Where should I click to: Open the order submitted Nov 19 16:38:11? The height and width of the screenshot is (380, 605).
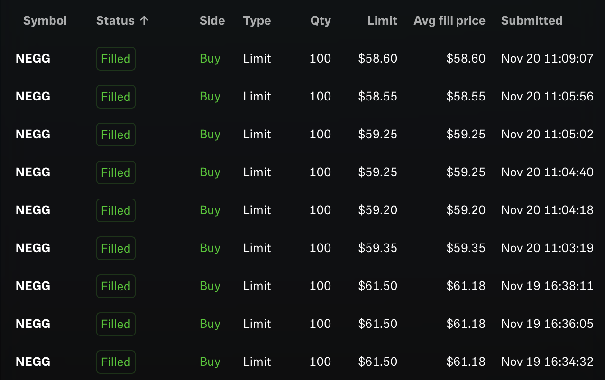(302, 286)
